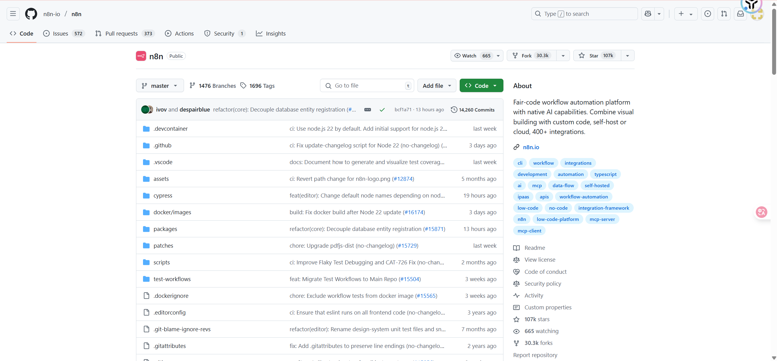The height and width of the screenshot is (361, 777).
Task: View the commit status green checkmark
Action: coord(382,110)
